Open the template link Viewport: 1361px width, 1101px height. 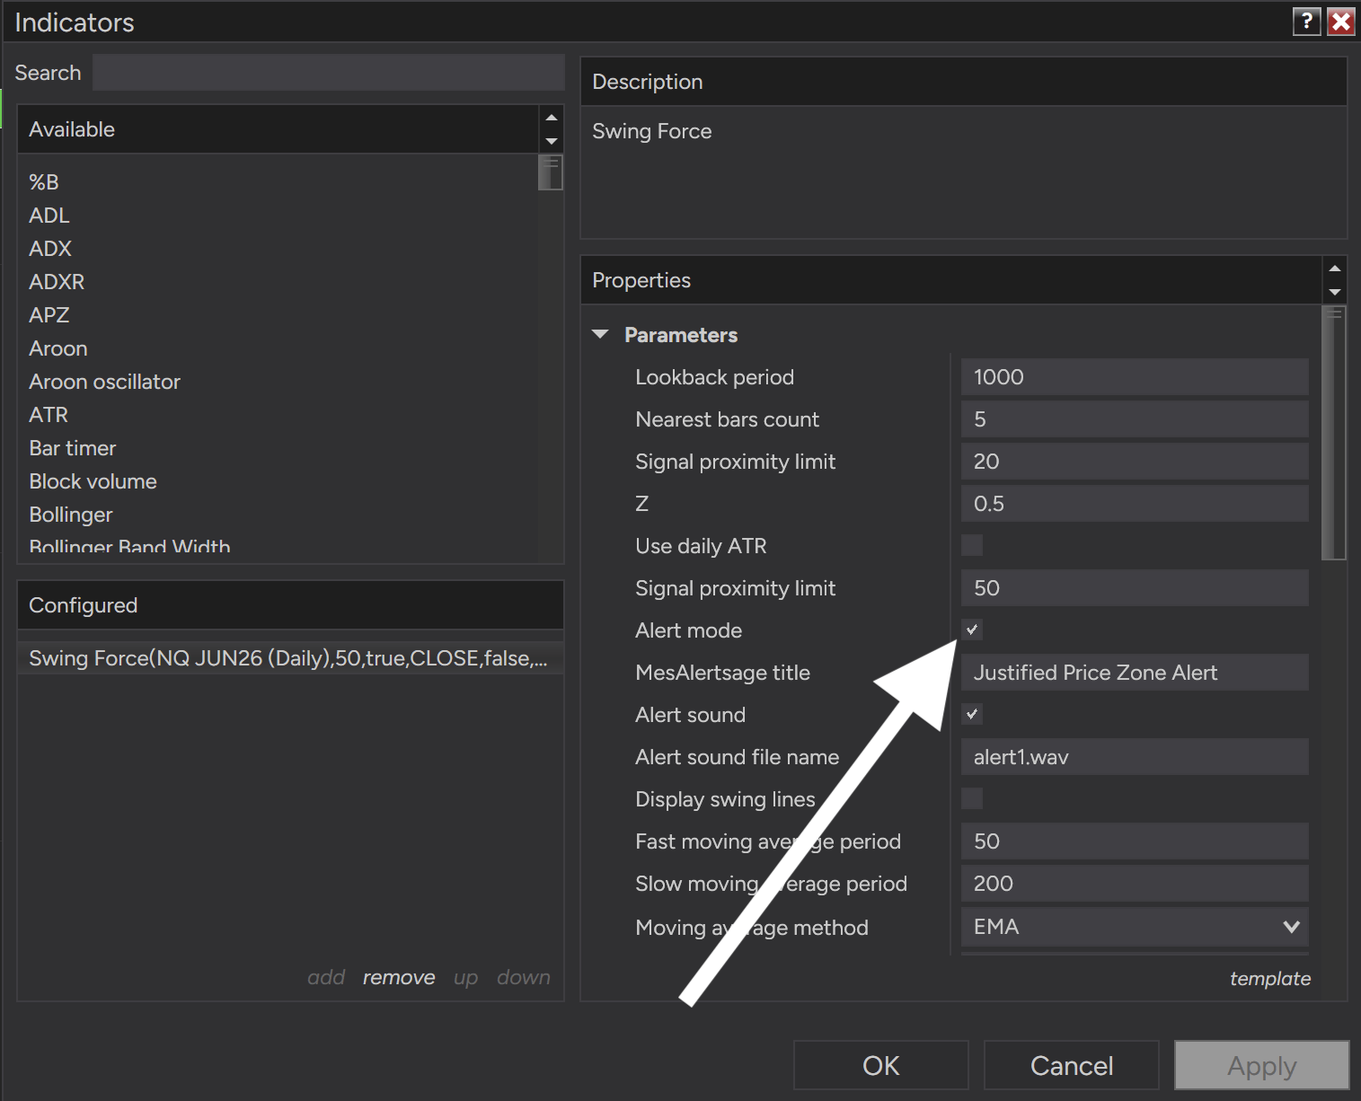click(1270, 979)
